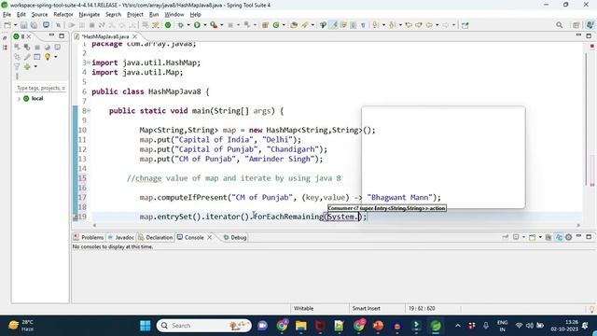Image resolution: width=597 pixels, height=336 pixels.
Task: Click the taskbar Search box
Action: click(204, 326)
